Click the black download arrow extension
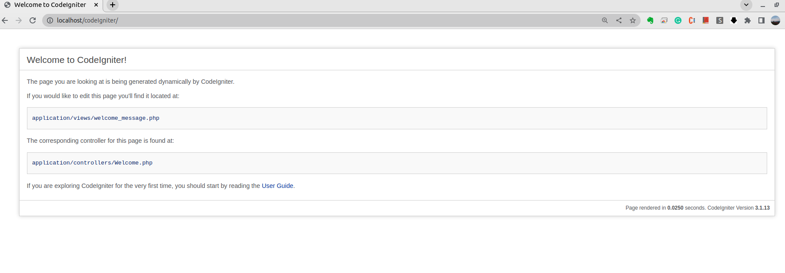Viewport: 785px width, 273px height. (734, 20)
